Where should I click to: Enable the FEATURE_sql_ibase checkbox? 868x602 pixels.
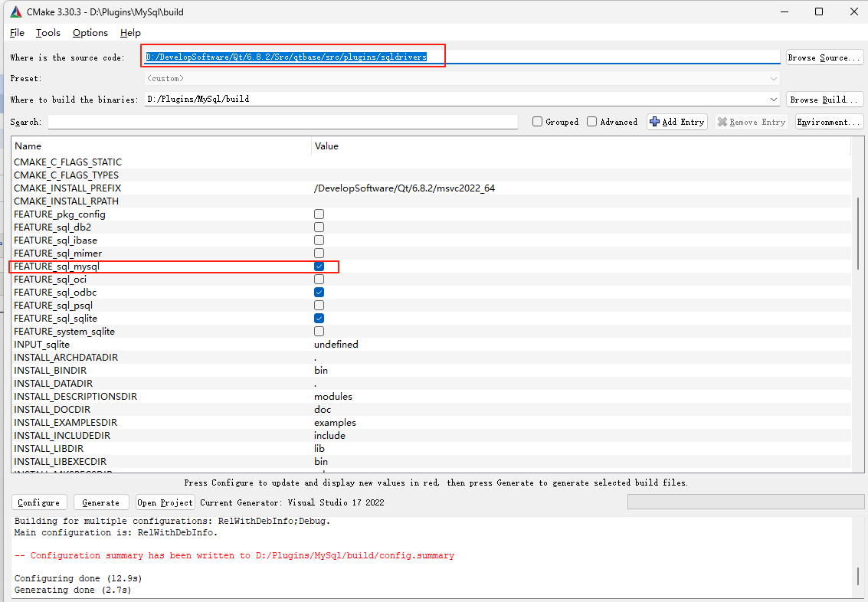point(319,240)
